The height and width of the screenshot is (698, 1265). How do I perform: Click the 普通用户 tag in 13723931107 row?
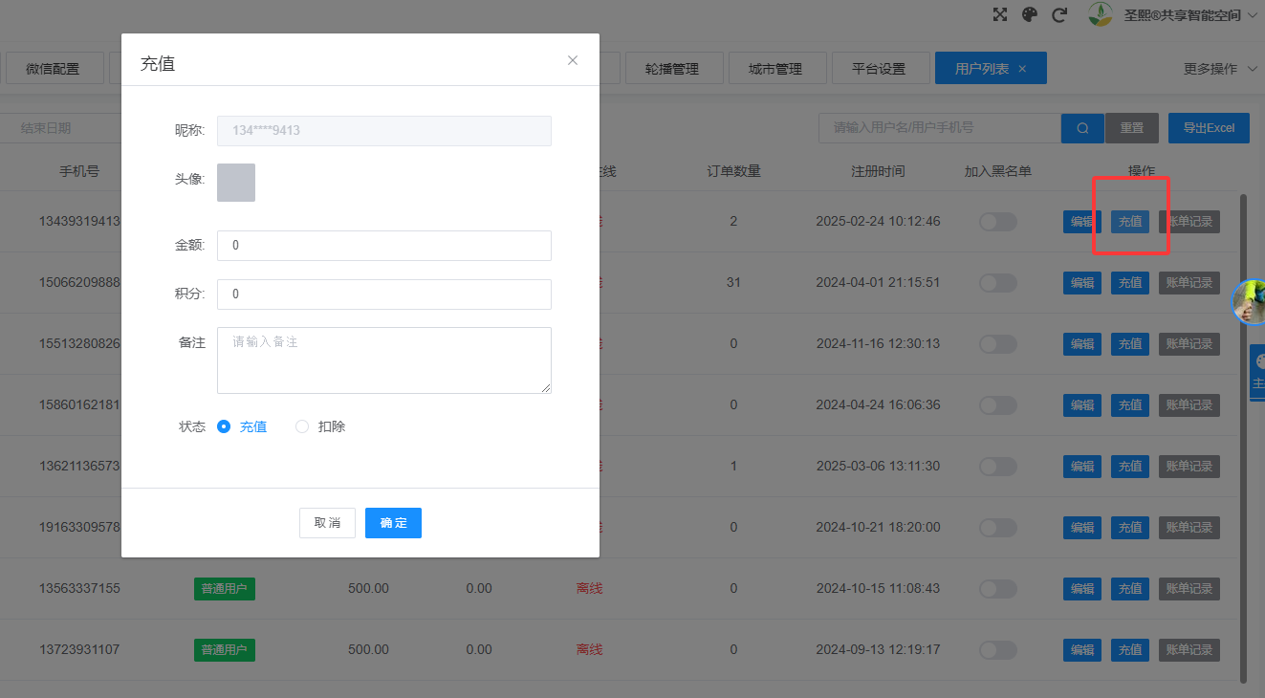(x=225, y=650)
